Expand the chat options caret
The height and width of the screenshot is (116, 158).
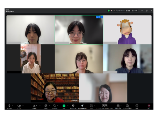point(49,106)
